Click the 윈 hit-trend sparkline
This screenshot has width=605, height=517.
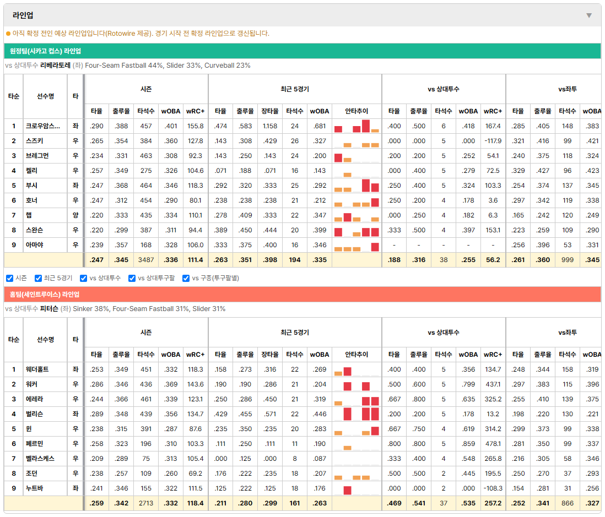click(x=356, y=429)
